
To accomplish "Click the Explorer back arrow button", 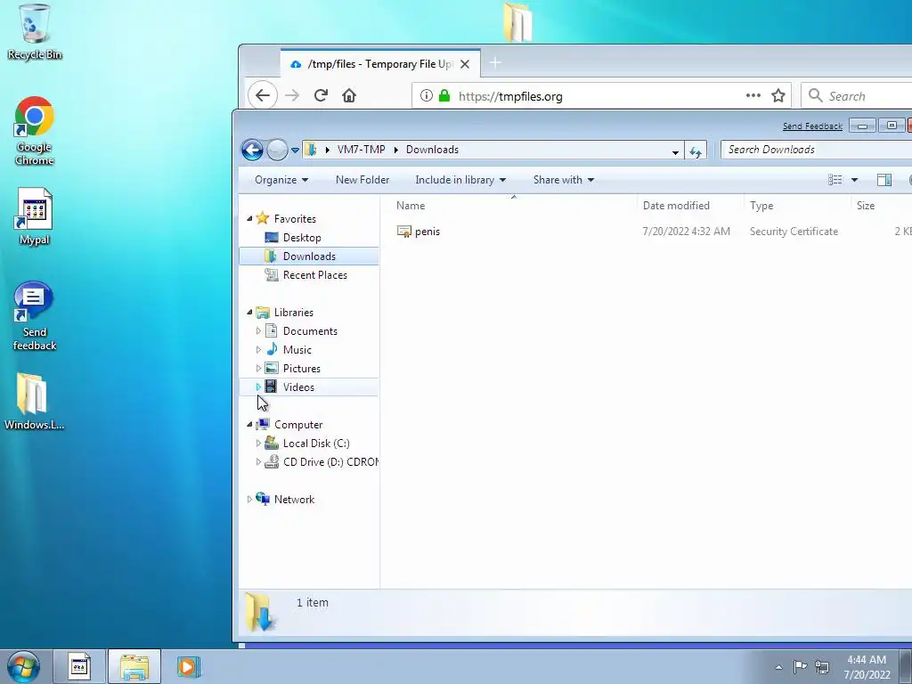I will point(252,150).
